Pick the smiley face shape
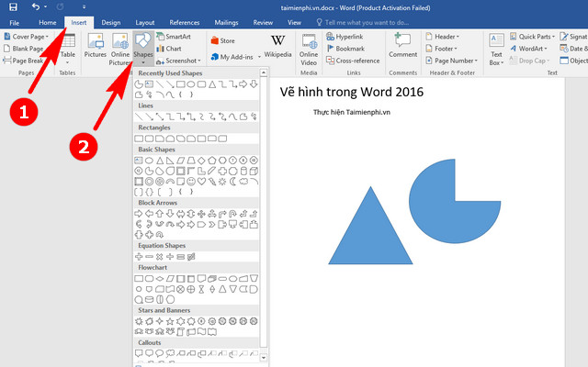 click(191, 182)
